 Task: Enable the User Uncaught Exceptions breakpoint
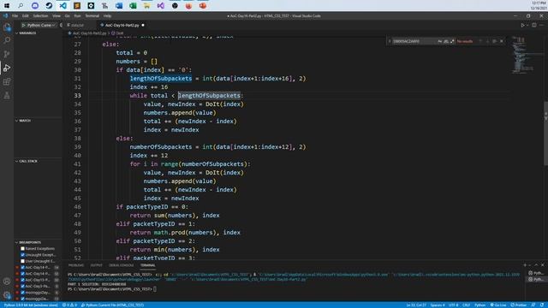23,261
